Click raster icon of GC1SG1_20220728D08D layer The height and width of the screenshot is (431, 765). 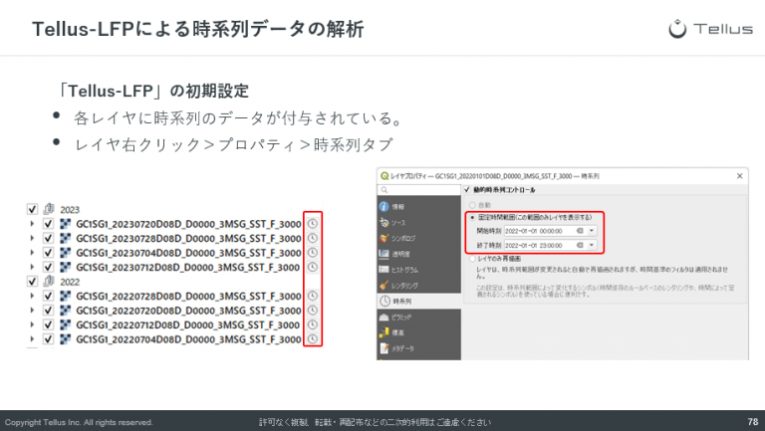point(66,296)
